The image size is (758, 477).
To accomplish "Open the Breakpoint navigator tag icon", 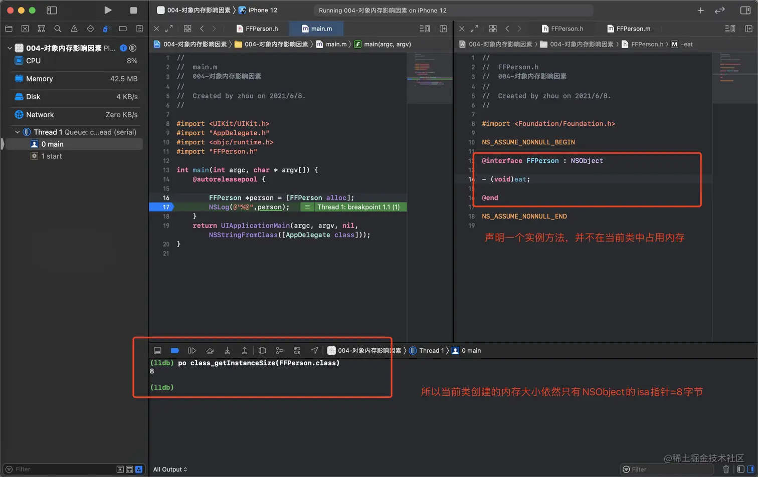I will pos(122,29).
